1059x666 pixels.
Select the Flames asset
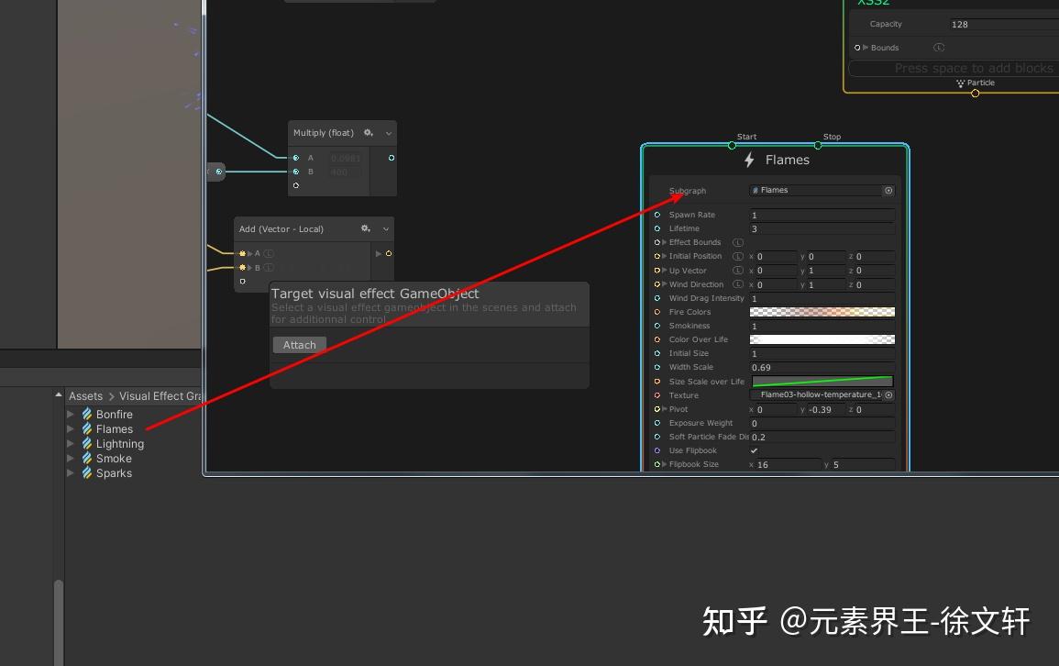[x=114, y=429]
